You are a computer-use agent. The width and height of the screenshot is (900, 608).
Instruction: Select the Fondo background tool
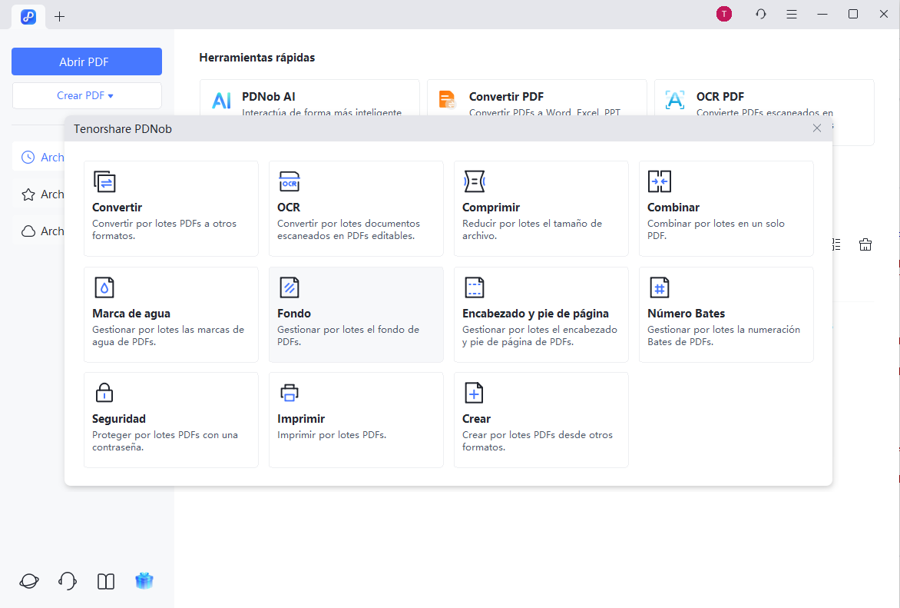click(x=356, y=314)
